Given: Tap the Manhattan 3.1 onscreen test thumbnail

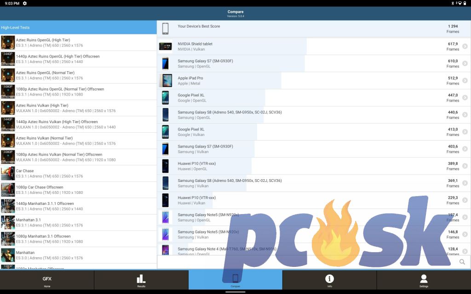Looking at the screenshot, I should tap(8, 222).
